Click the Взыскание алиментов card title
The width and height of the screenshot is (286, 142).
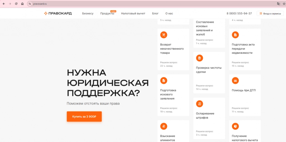click(x=168, y=138)
